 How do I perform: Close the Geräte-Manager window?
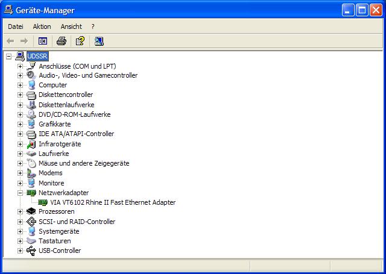376,10
